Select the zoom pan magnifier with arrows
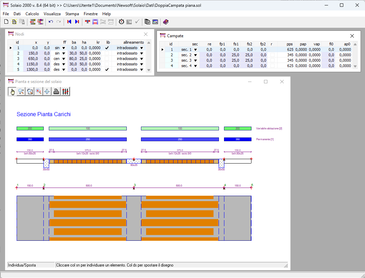365x278 pixels. pyautogui.click(x=21, y=91)
